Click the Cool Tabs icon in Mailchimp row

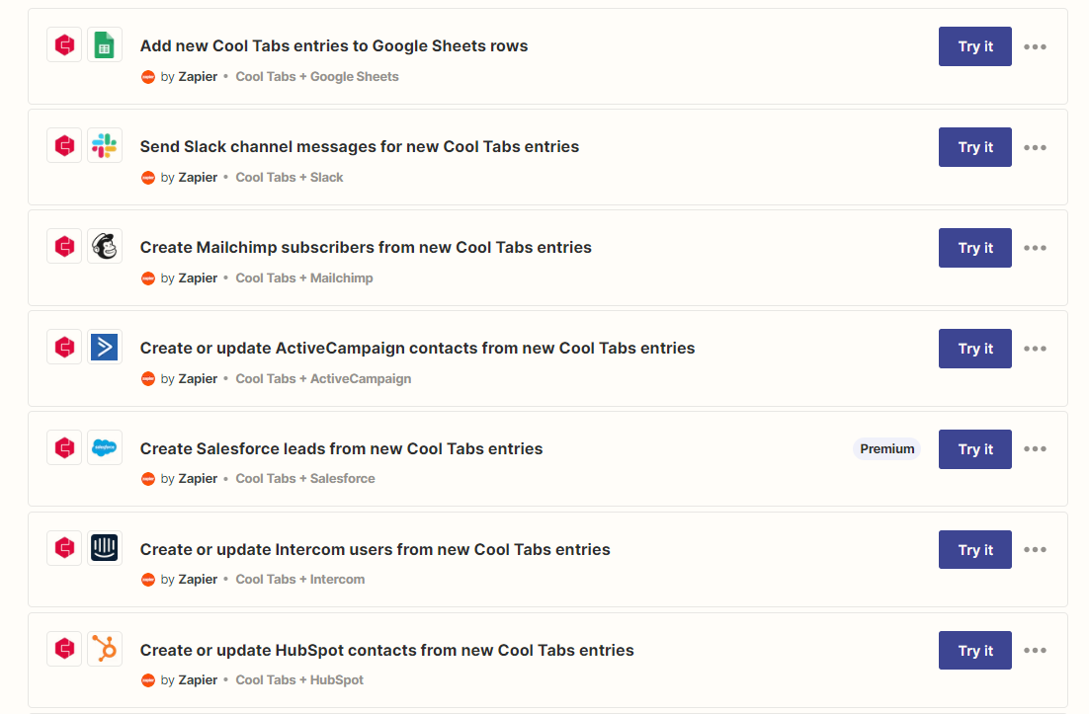coord(64,246)
